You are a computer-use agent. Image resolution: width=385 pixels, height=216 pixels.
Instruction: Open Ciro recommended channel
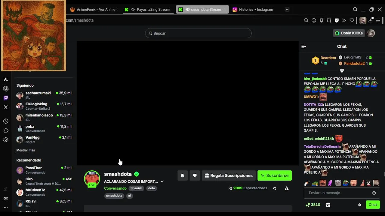(45, 181)
